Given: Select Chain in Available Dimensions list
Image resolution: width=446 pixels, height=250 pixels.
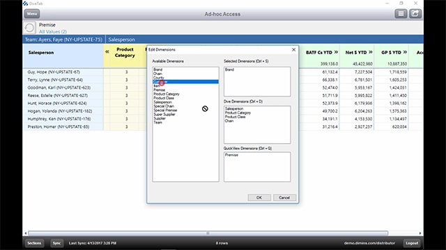Looking at the screenshot, I should pos(157,74).
